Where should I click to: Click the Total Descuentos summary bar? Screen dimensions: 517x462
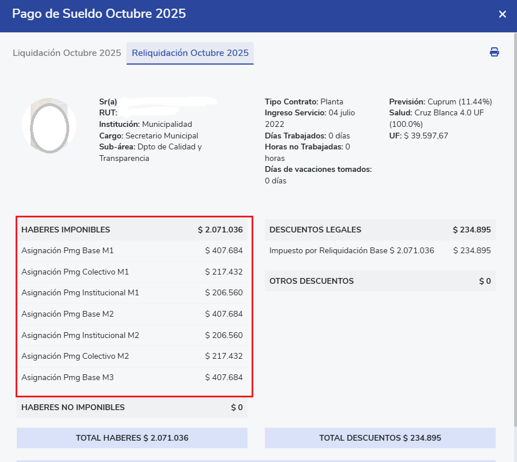coord(380,438)
